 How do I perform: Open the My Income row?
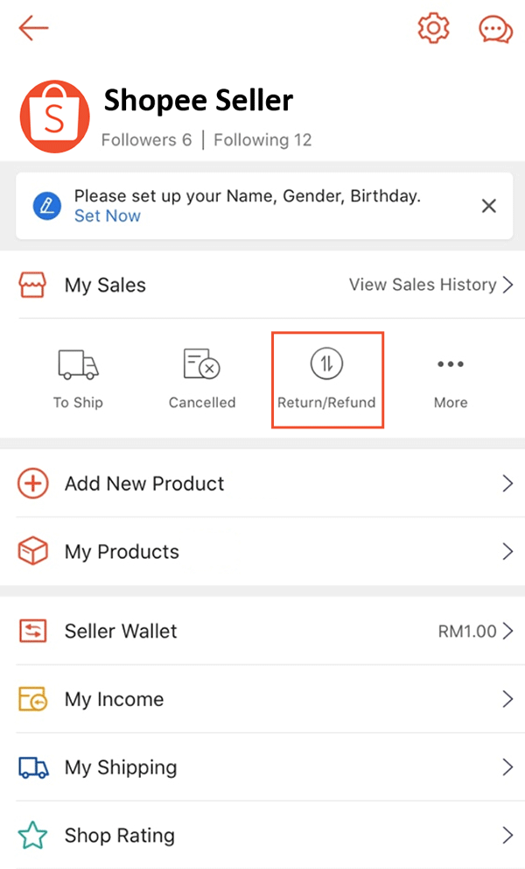[114, 699]
